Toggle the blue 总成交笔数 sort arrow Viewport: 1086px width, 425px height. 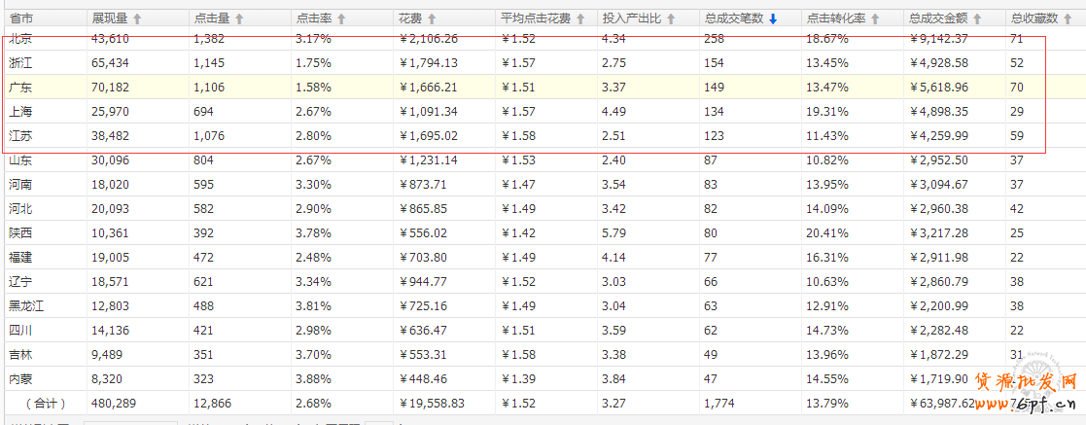click(x=773, y=18)
